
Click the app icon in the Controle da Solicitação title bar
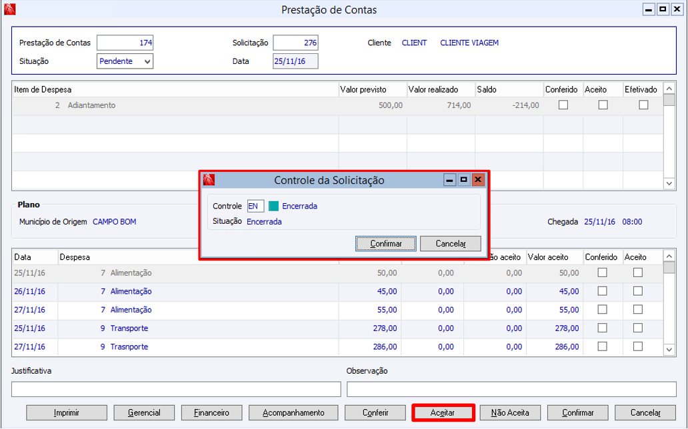209,180
